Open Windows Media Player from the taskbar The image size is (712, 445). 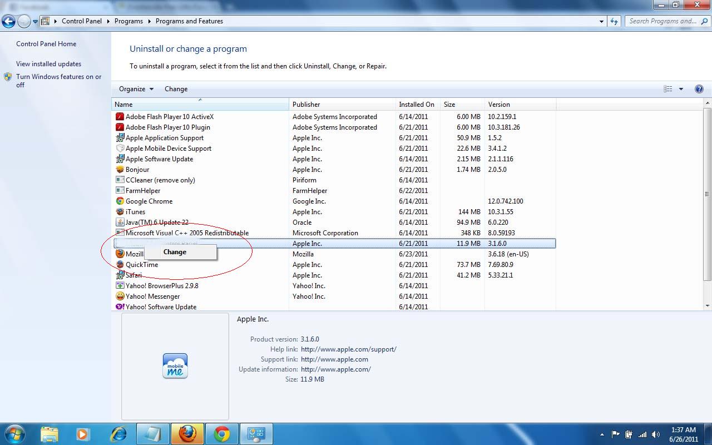pos(83,434)
